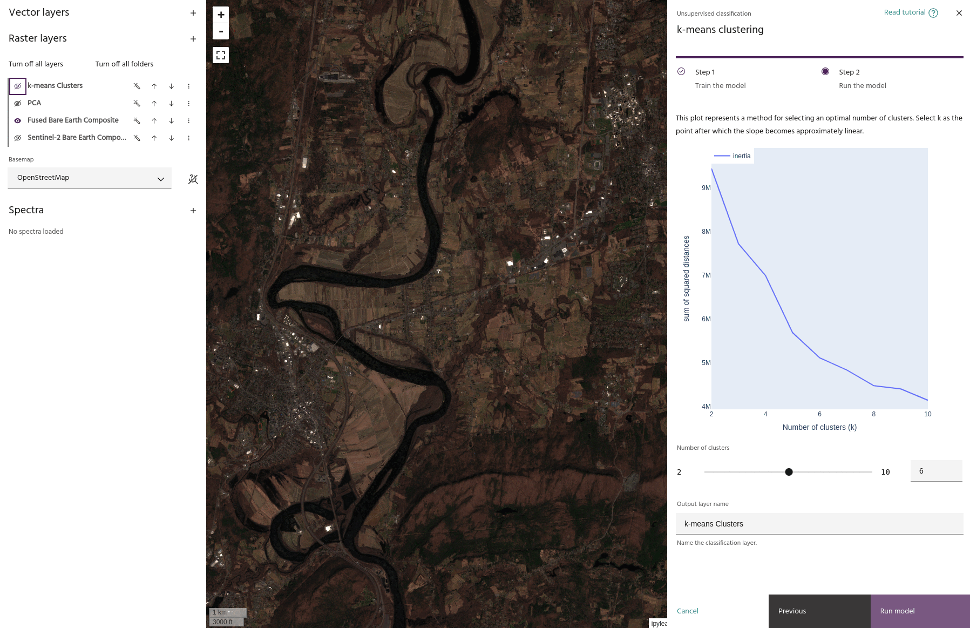This screenshot has width=970, height=628.
Task: Zoom in on the map
Action: click(x=221, y=15)
